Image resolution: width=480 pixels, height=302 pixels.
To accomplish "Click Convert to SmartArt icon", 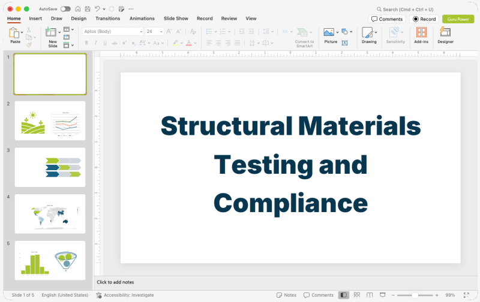I will (302, 32).
